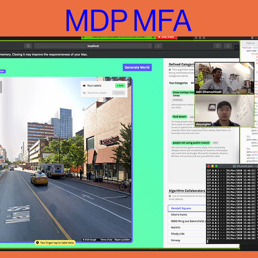Select the Your Categories tab
This screenshot has width=258, height=258.
[x=178, y=83]
